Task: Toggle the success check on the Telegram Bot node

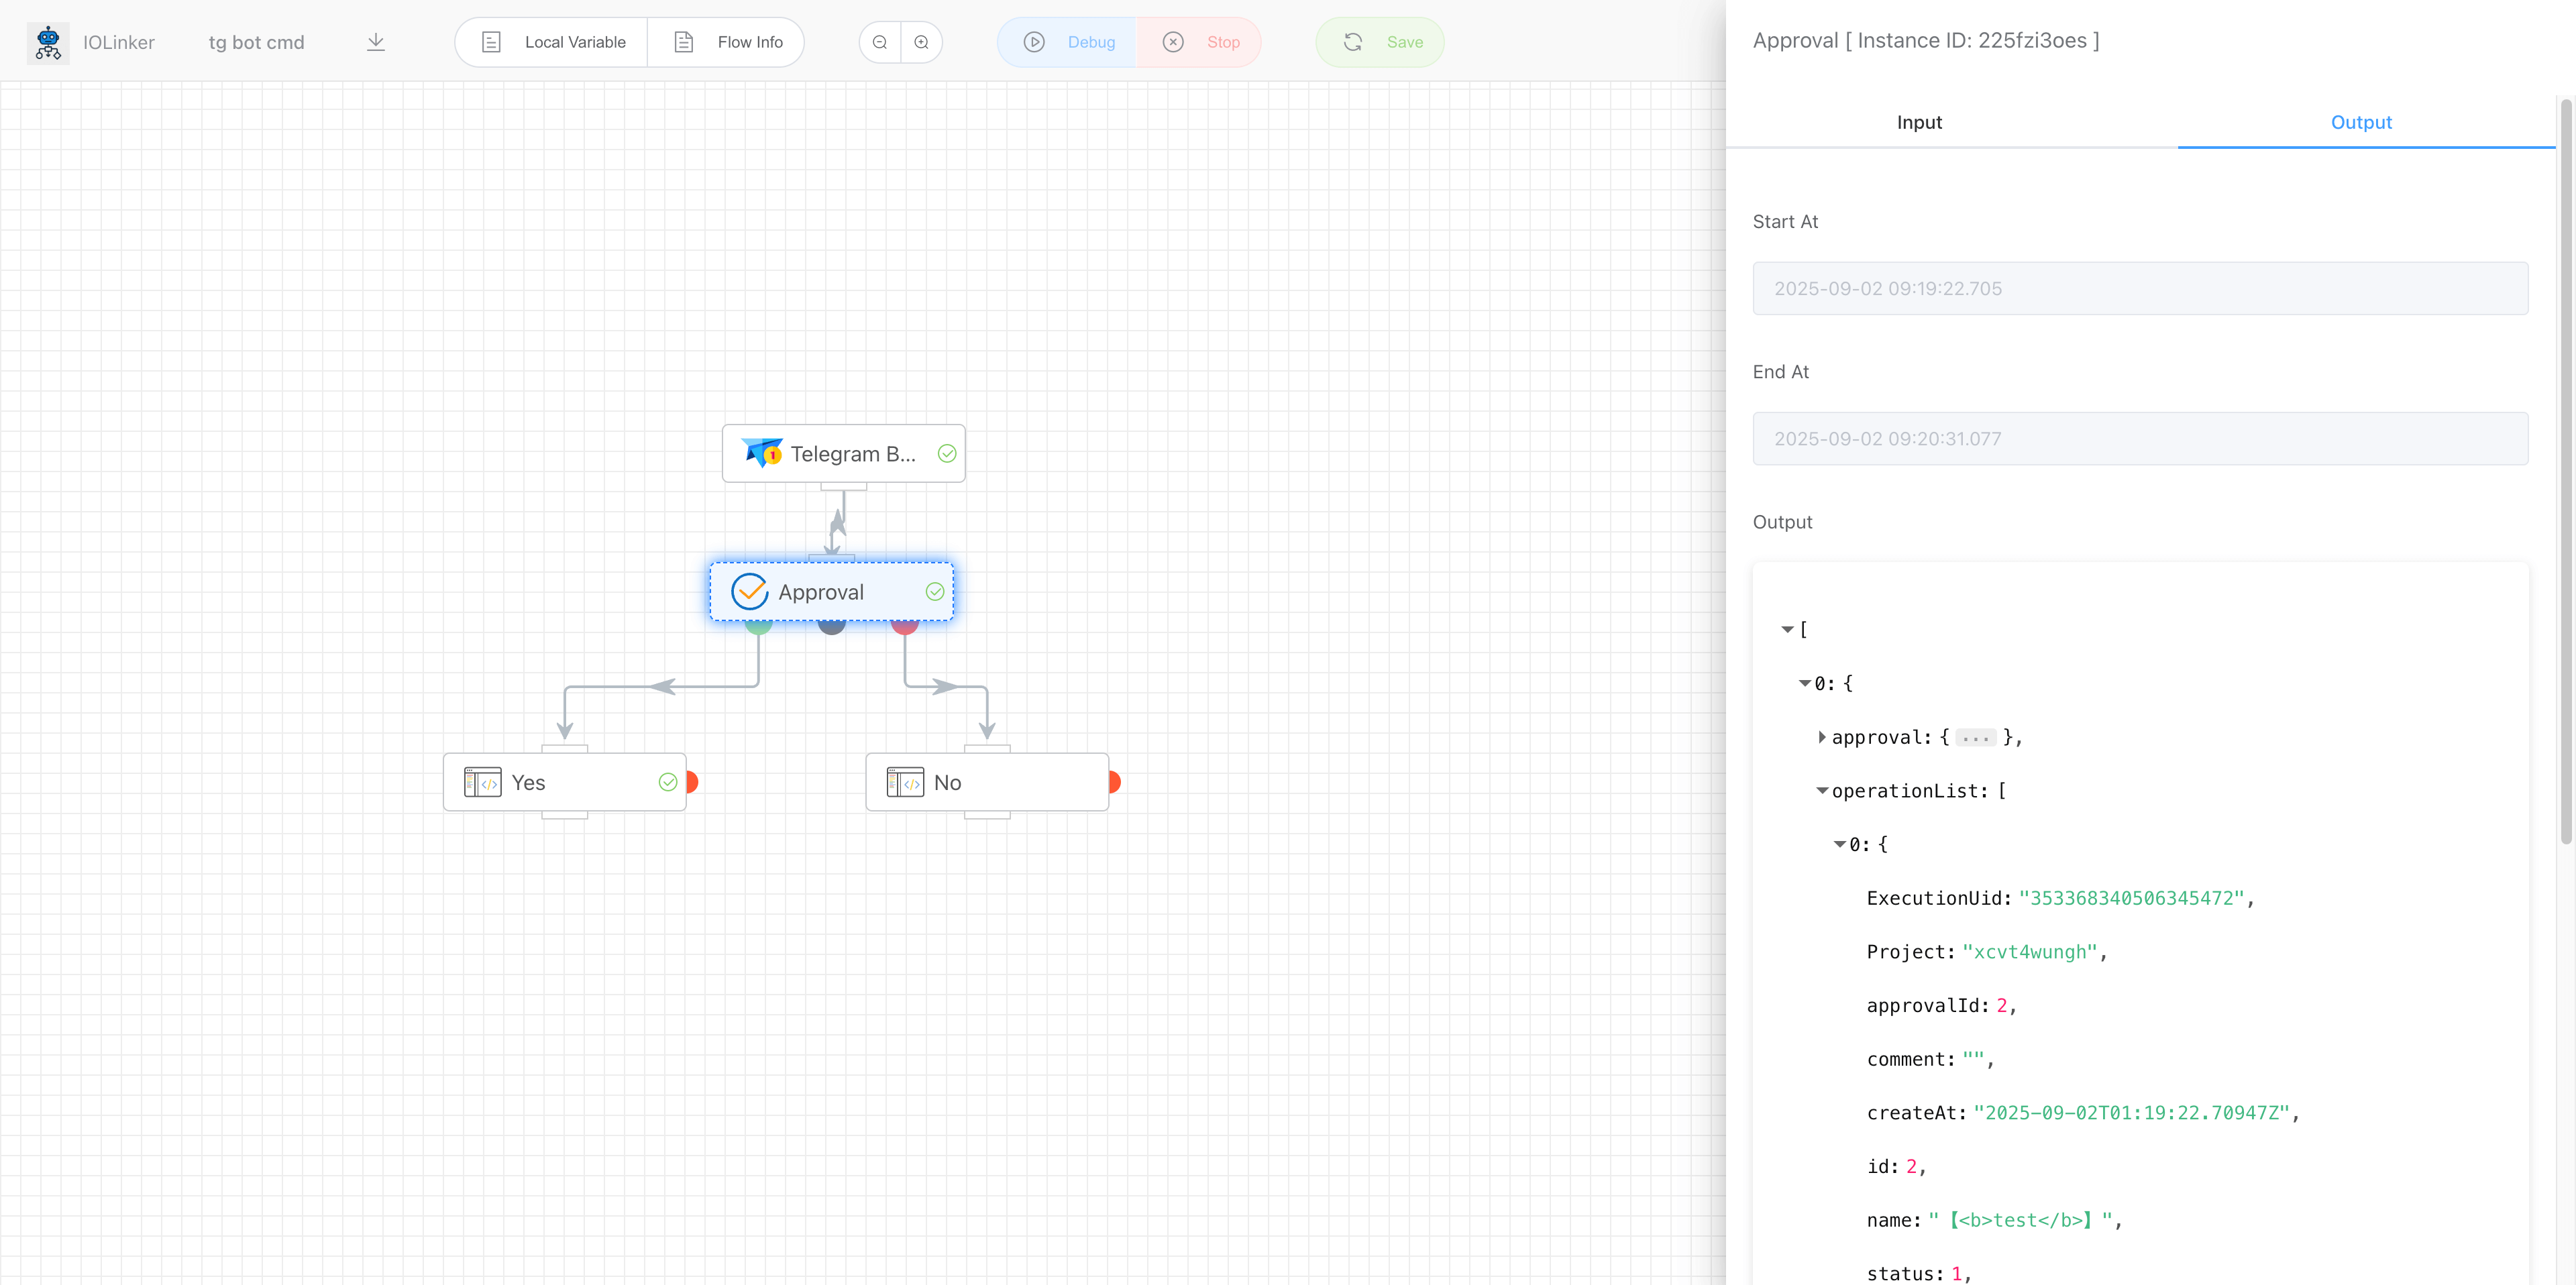Action: [947, 453]
